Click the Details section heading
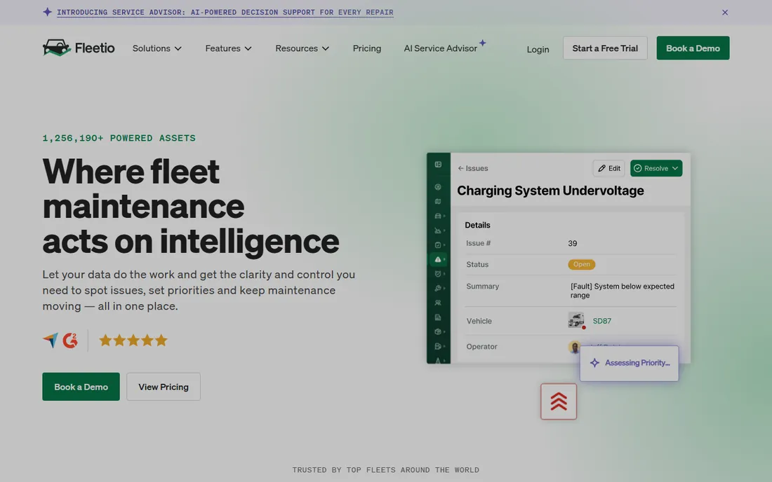This screenshot has height=482, width=772. 477,225
